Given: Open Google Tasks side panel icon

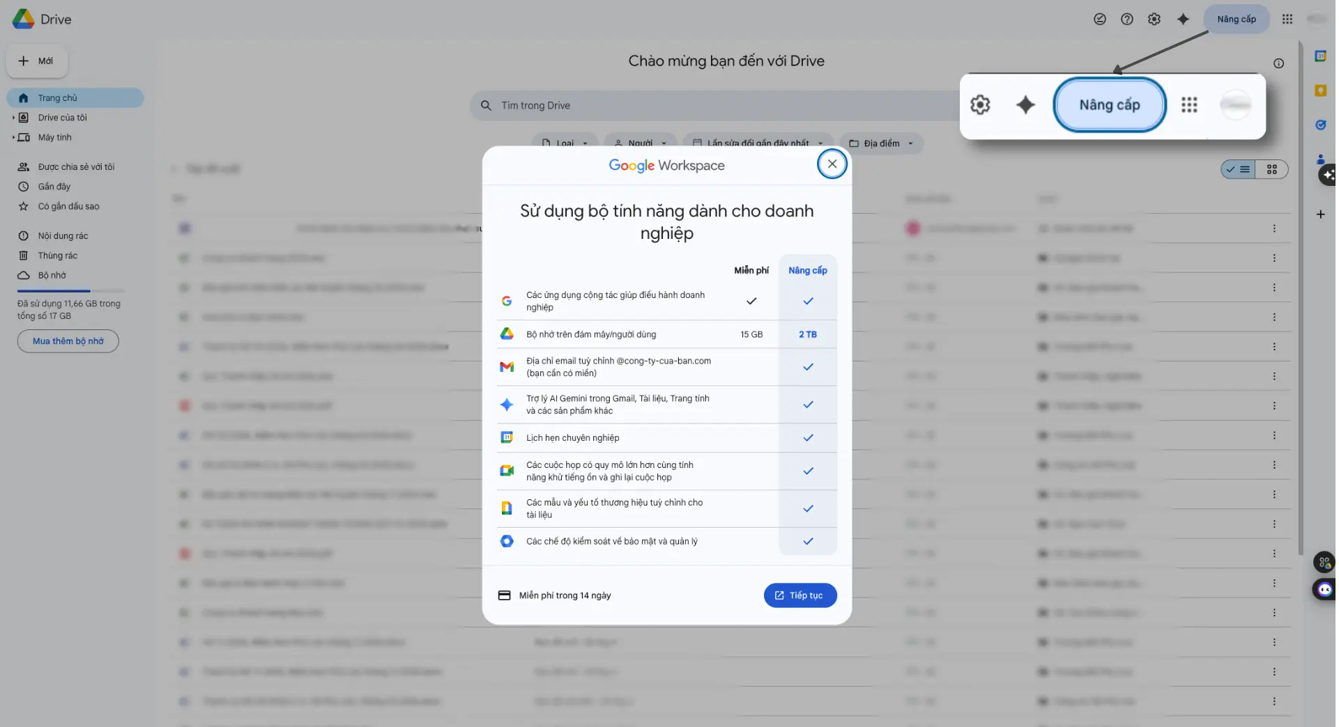Looking at the screenshot, I should (1322, 125).
